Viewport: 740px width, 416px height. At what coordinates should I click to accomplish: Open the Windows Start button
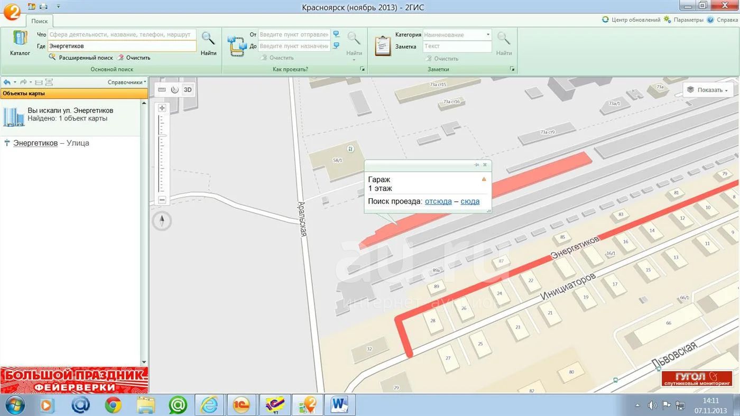(15, 405)
